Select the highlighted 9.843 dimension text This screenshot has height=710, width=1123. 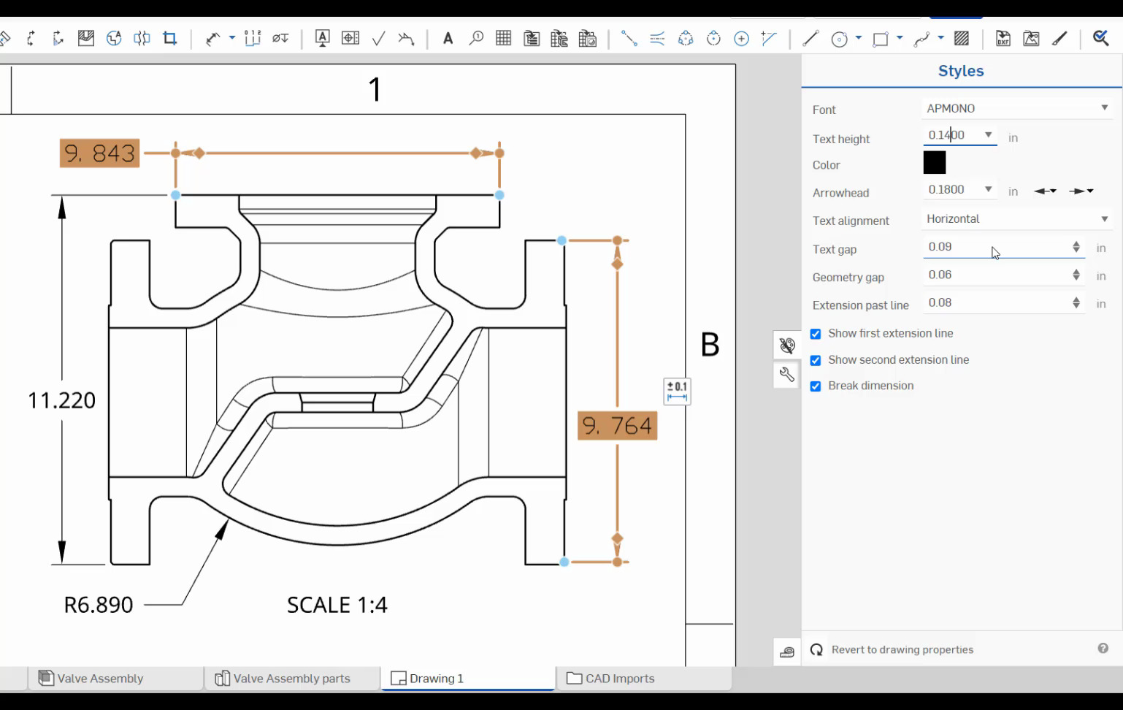tap(99, 153)
